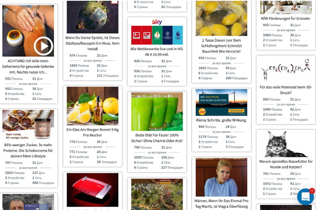Screen dimensions: 316x210
Task: Select the green smoothie diet ad image
Action: 157,111
